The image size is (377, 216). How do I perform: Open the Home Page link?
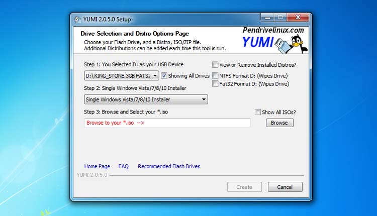tap(97, 166)
